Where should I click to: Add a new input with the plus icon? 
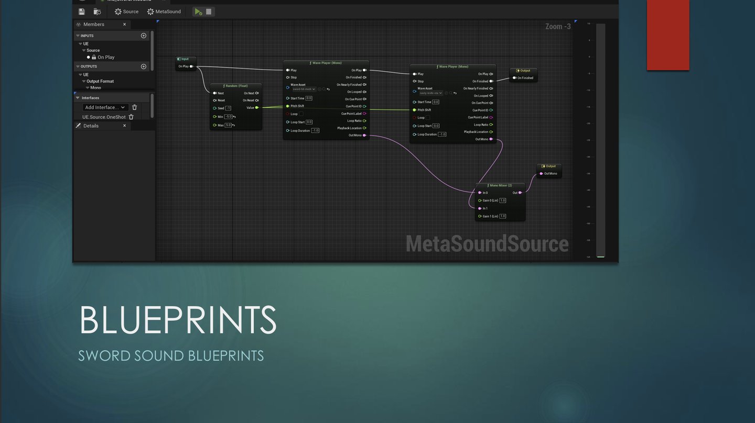click(144, 36)
